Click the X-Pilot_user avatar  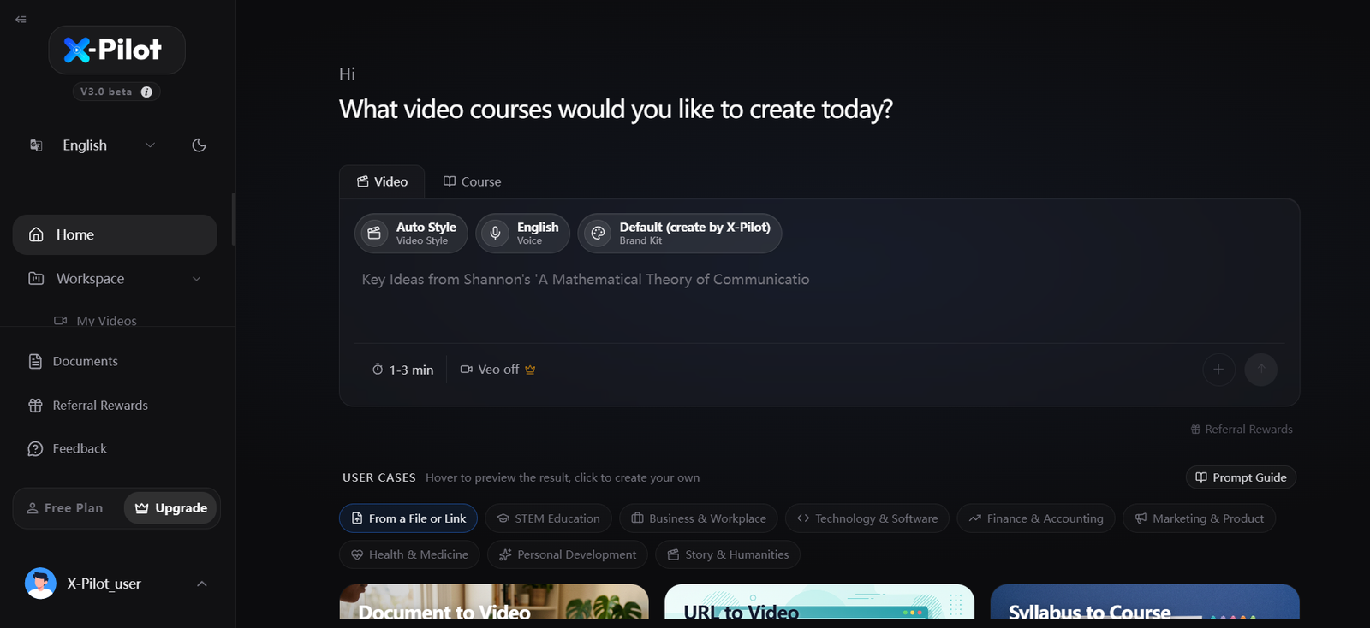click(x=40, y=584)
